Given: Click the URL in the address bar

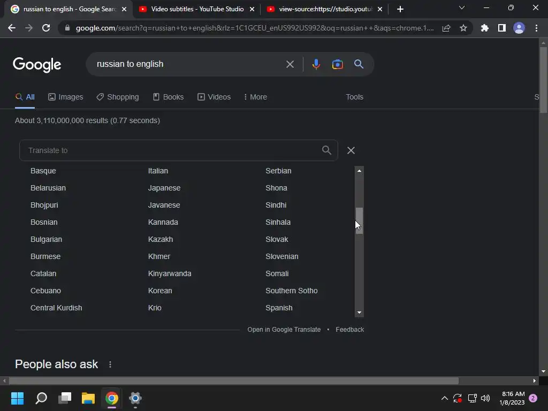Looking at the screenshot, I should 255,28.
